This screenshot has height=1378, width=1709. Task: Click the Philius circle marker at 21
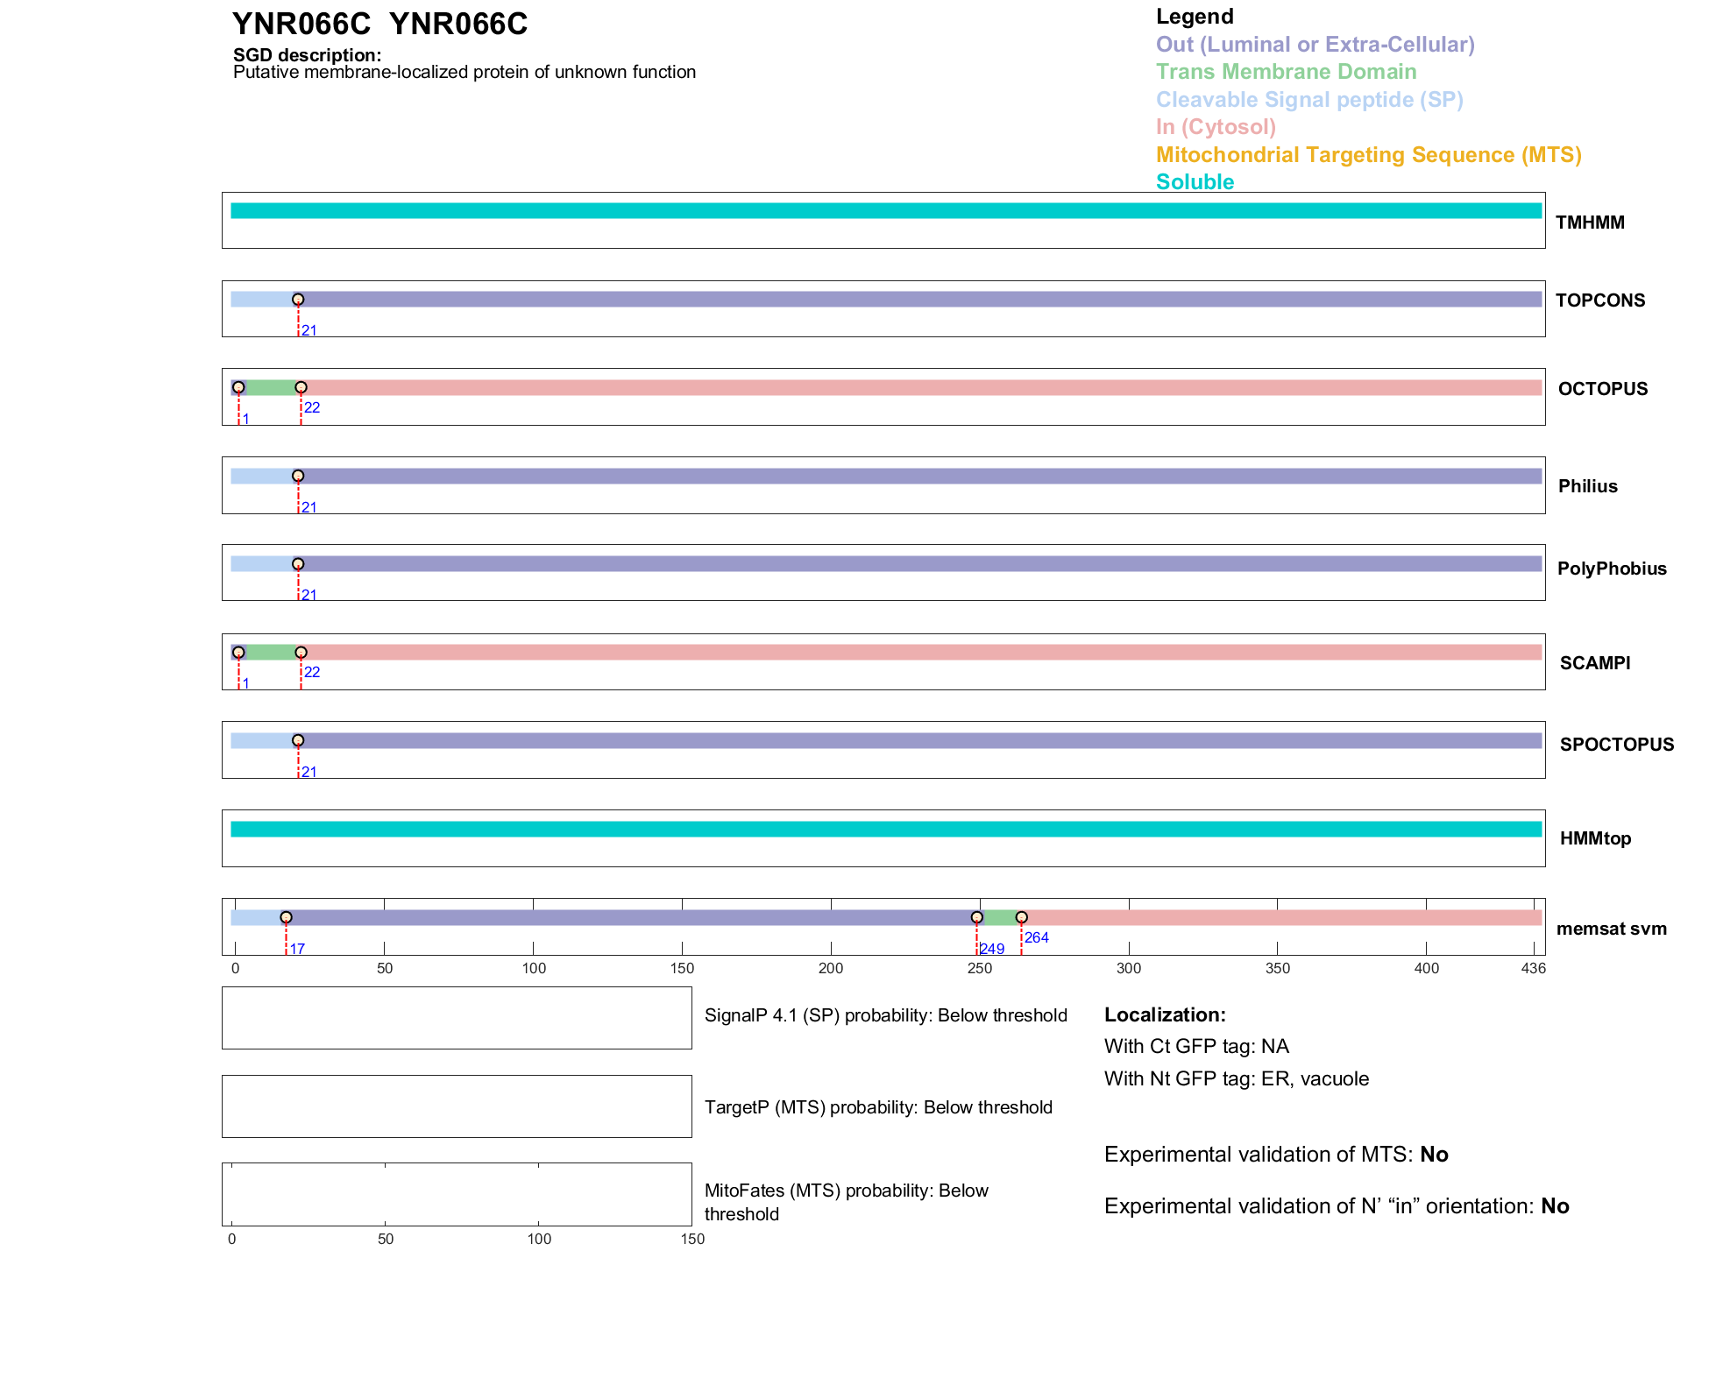298,476
